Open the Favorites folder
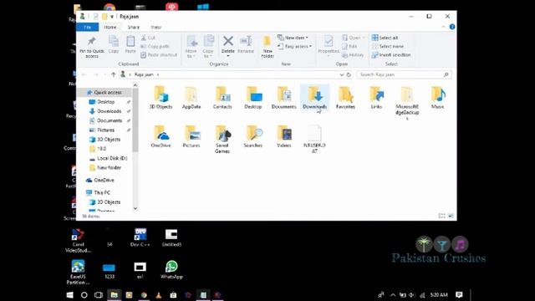 point(345,98)
